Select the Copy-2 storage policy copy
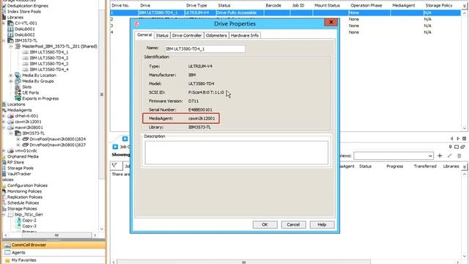The width and height of the screenshot is (469, 264). [29, 220]
